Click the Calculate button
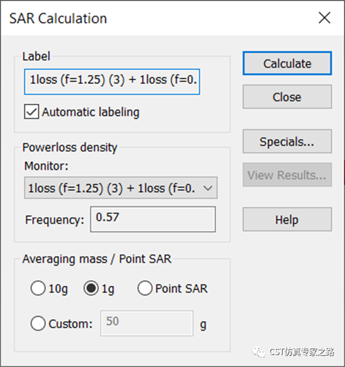Viewport: 345px width, 367px height. [x=287, y=63]
